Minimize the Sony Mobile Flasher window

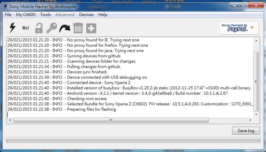point(234,6)
